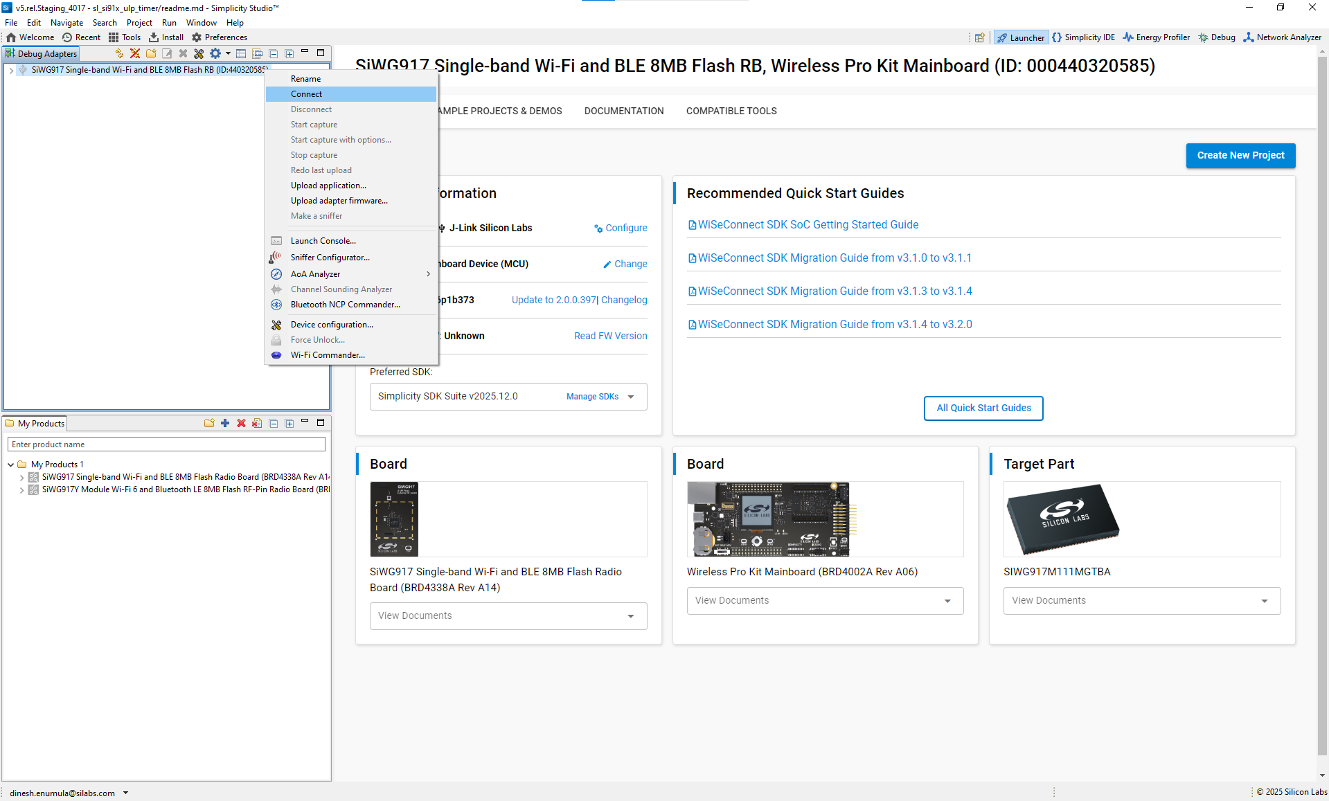The height and width of the screenshot is (801, 1329).
Task: Click the Create New Project button
Action: 1240,156
